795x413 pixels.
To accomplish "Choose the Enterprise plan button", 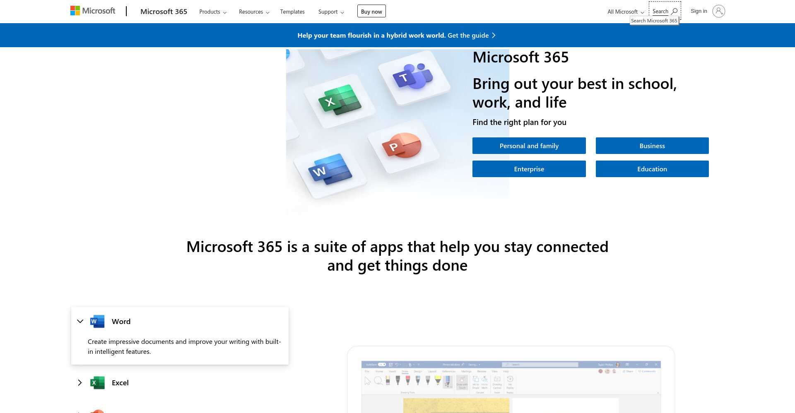I will pyautogui.click(x=529, y=169).
